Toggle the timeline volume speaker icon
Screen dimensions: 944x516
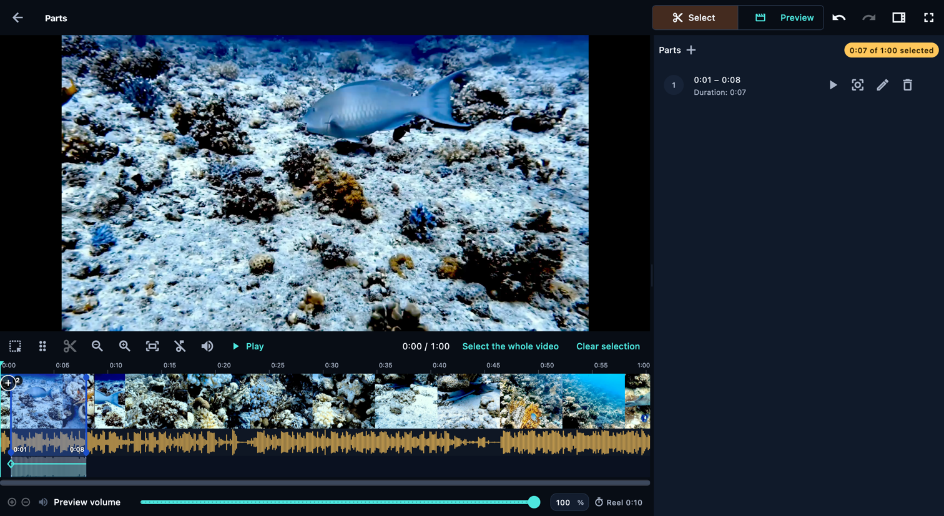tap(207, 346)
